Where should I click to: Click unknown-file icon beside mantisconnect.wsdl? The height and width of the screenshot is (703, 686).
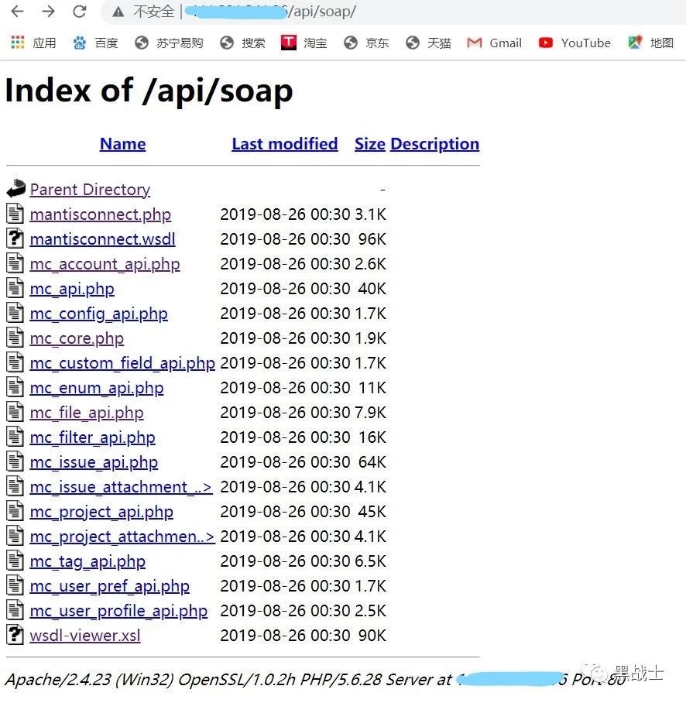pyautogui.click(x=15, y=238)
